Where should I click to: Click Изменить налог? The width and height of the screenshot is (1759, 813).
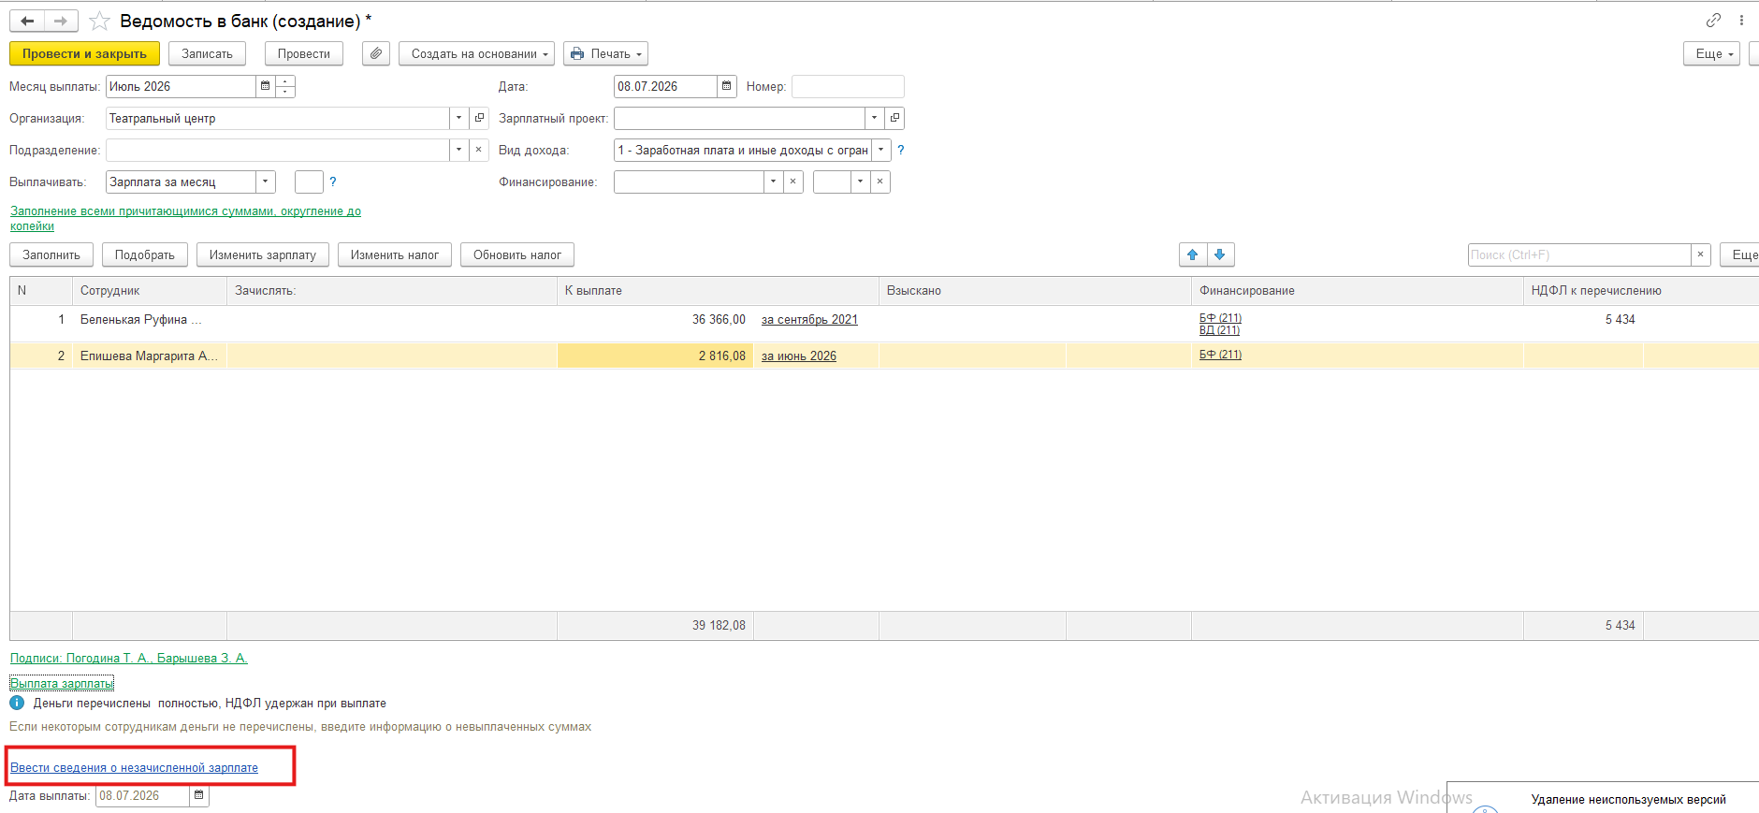point(395,254)
